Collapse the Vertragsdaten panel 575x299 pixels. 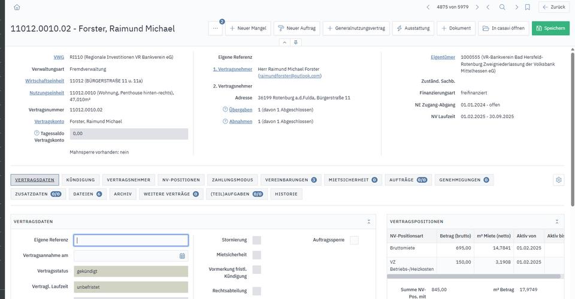[368, 222]
